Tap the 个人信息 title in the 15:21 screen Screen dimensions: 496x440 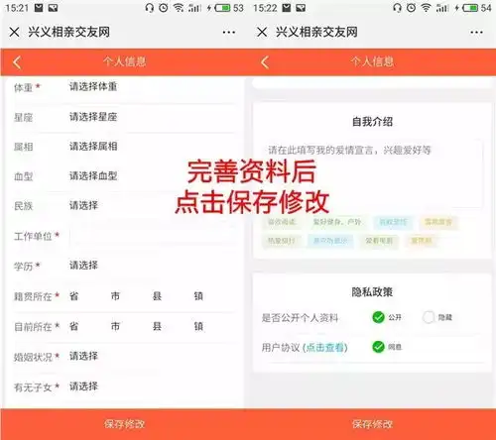click(124, 61)
